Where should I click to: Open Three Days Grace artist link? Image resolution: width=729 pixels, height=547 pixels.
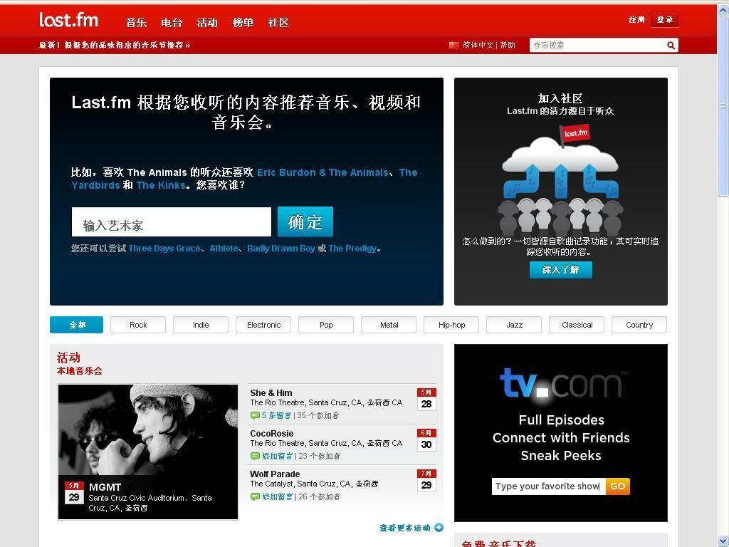click(164, 249)
